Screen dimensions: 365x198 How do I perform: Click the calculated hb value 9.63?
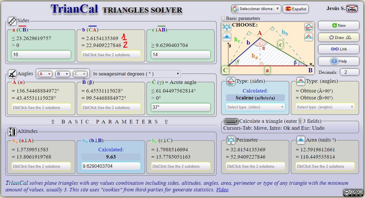coord(111,157)
